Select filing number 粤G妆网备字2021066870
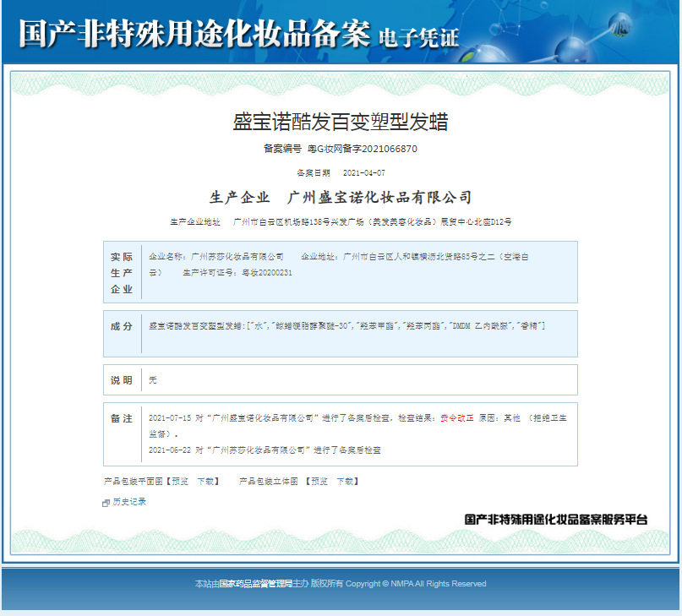The width and height of the screenshot is (682, 616). coord(362,149)
